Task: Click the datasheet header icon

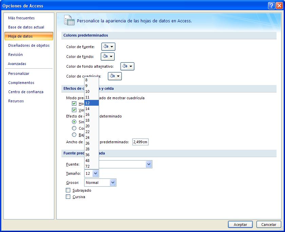Action: pos(69,20)
